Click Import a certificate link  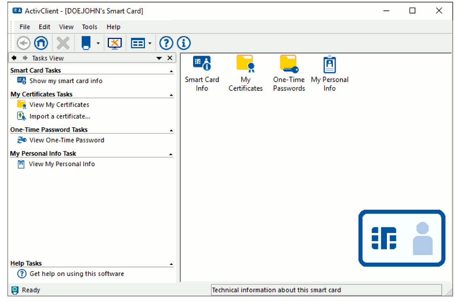click(x=60, y=116)
